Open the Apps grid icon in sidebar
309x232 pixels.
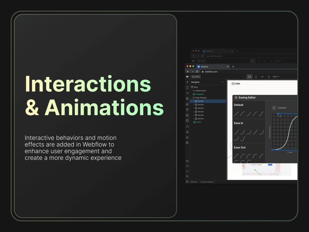click(187, 143)
